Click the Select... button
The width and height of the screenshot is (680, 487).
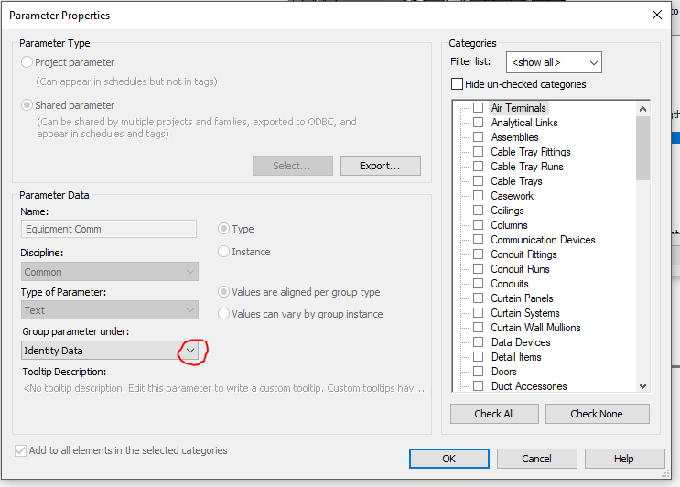tap(293, 166)
